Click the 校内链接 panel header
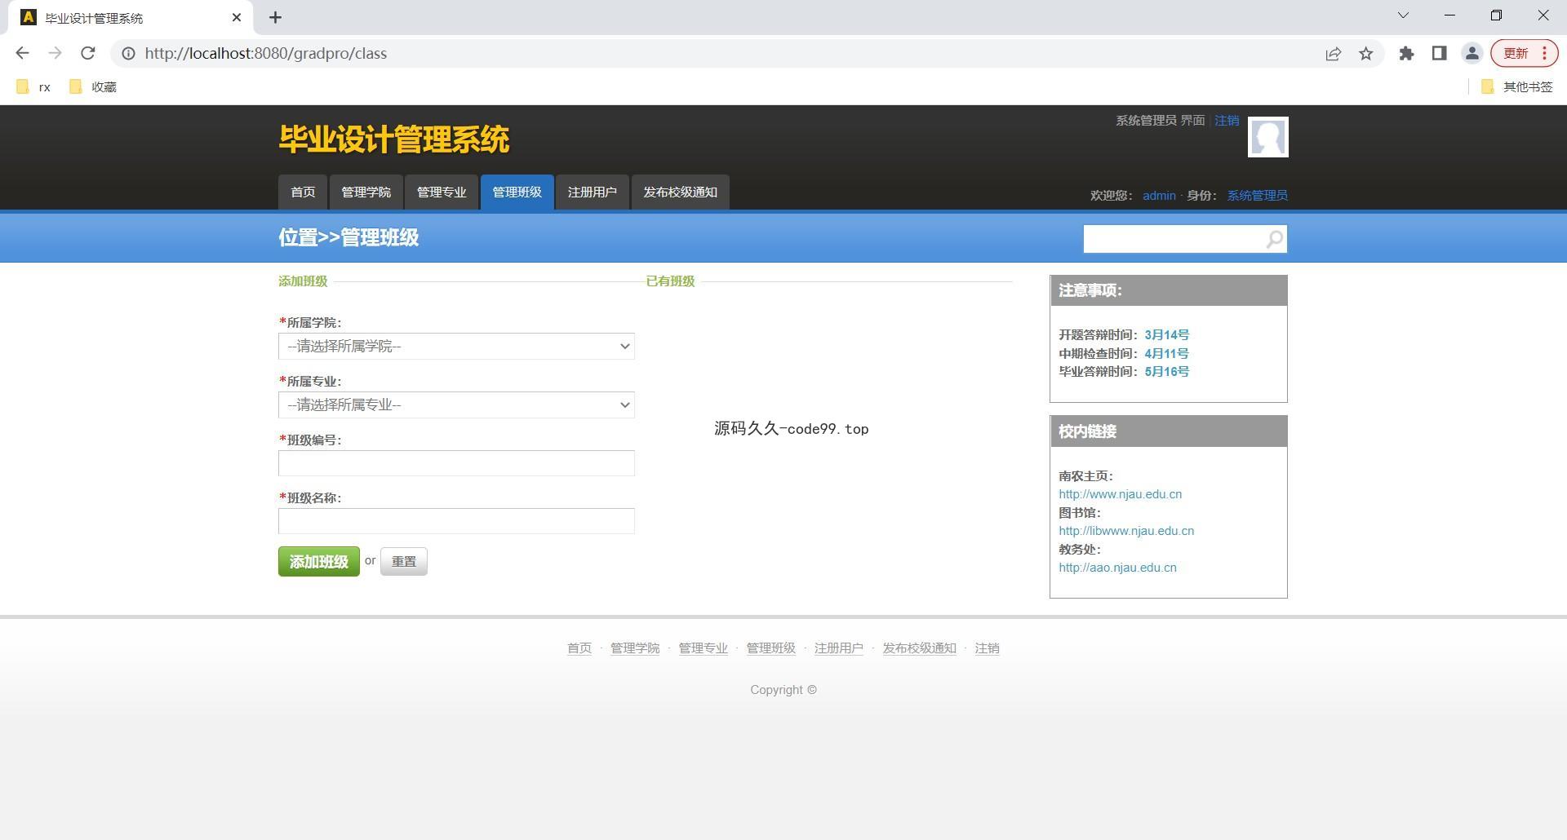The height and width of the screenshot is (840, 1567). [x=1168, y=431]
